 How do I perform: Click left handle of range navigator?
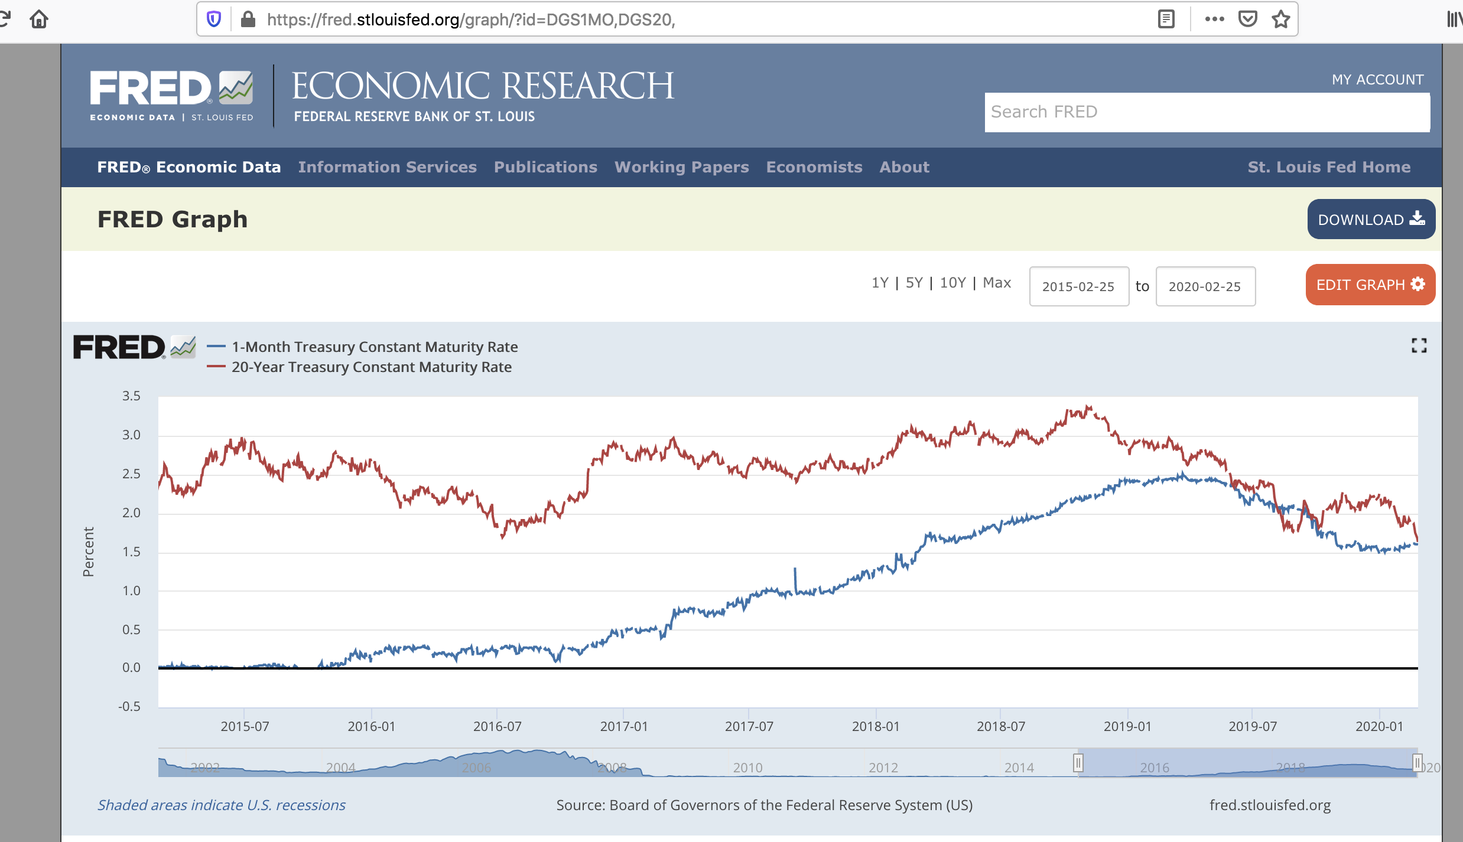1078,763
